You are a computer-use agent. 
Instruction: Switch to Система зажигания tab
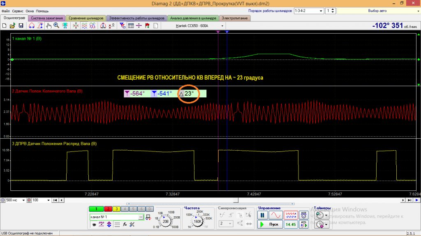[47, 18]
